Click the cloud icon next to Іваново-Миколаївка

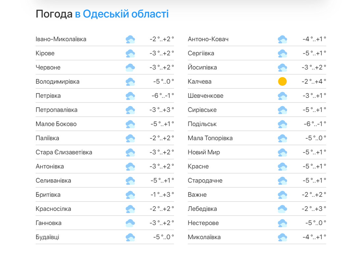coord(130,40)
